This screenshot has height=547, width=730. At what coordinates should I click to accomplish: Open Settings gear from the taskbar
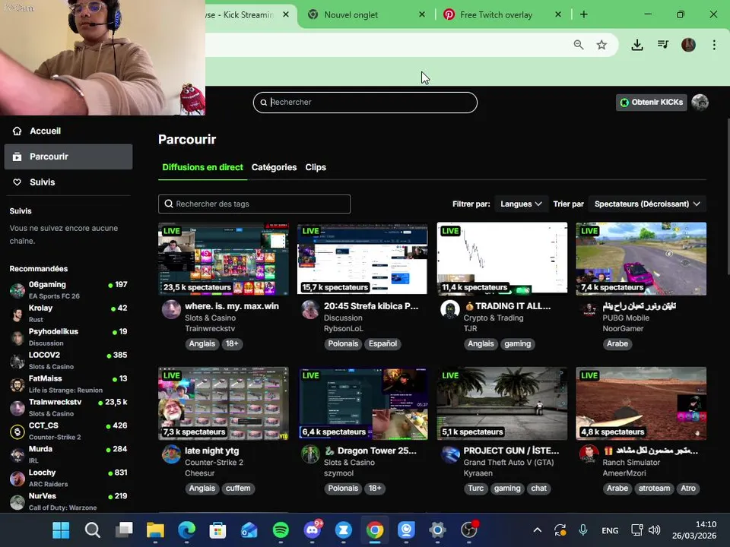click(438, 530)
